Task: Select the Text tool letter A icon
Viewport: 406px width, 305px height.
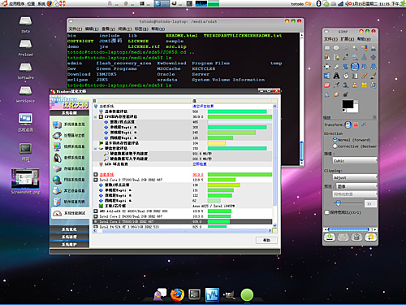Action: [336, 76]
